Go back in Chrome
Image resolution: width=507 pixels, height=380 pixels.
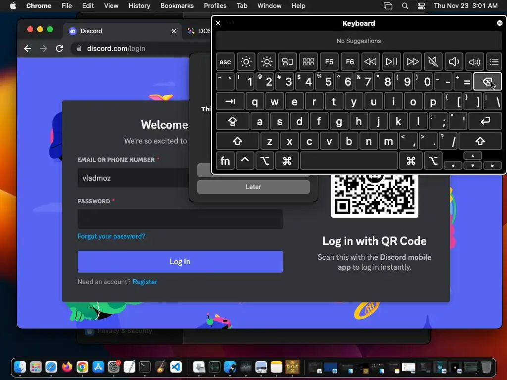point(28,48)
